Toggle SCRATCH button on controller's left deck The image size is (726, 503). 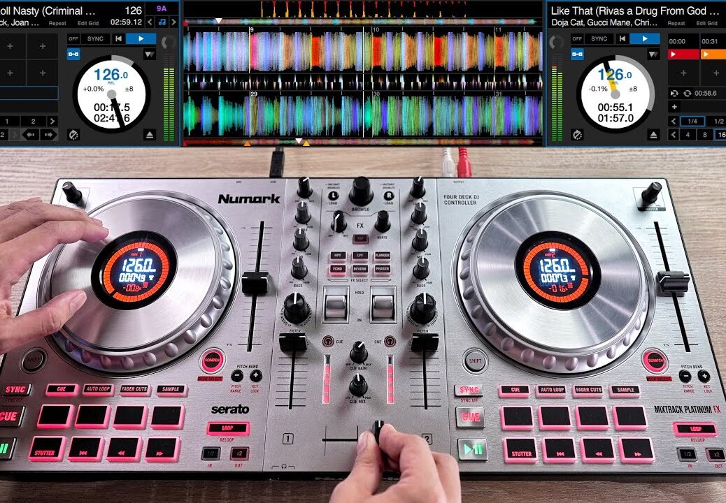pyautogui.click(x=213, y=360)
